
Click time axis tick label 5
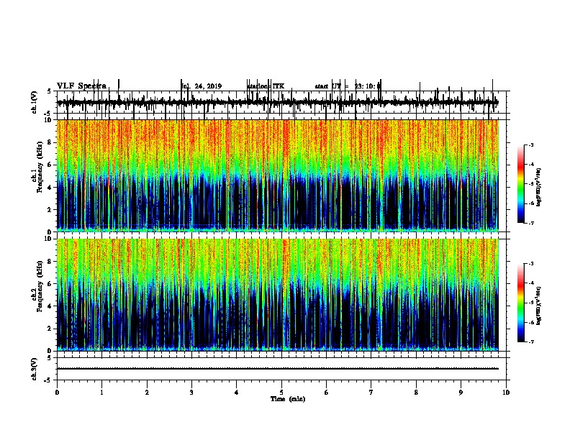(281, 393)
